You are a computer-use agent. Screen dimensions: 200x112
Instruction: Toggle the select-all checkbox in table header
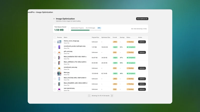coord(55,37)
